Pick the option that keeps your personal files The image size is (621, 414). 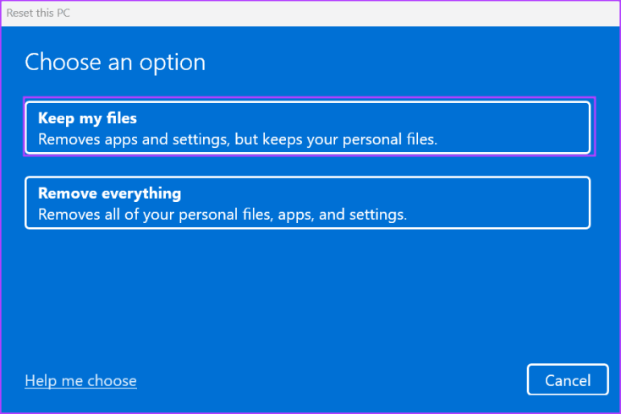click(307, 128)
